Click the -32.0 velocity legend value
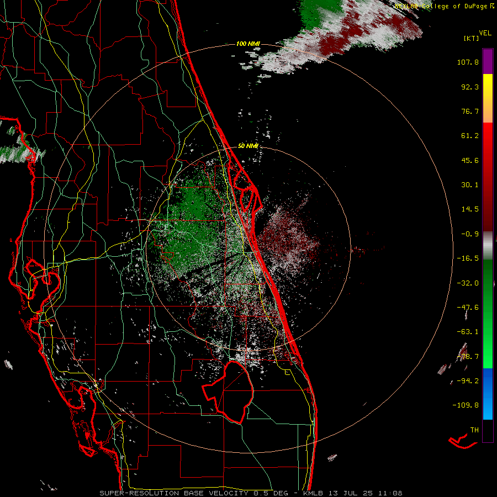 pyautogui.click(x=468, y=283)
